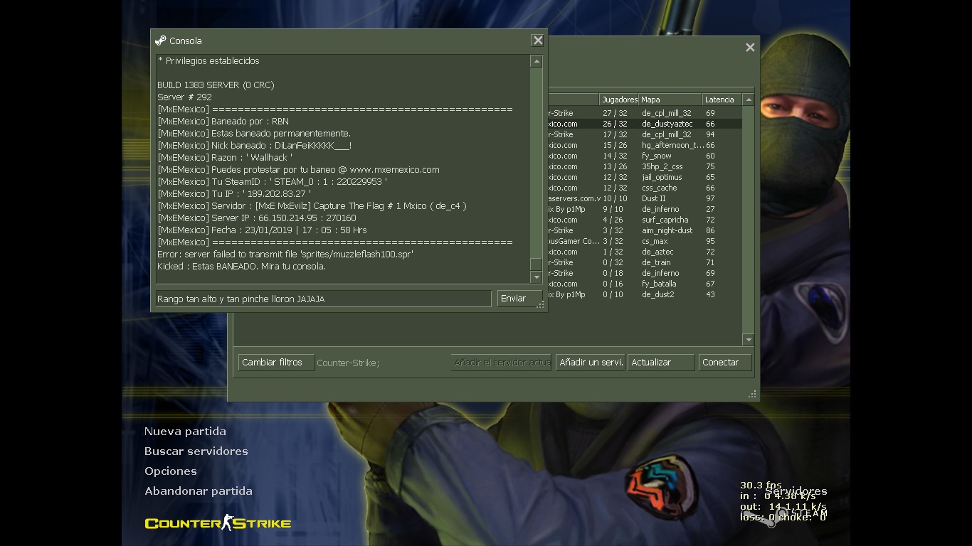
Task: Select the fy_batalla server row
Action: pyautogui.click(x=645, y=284)
